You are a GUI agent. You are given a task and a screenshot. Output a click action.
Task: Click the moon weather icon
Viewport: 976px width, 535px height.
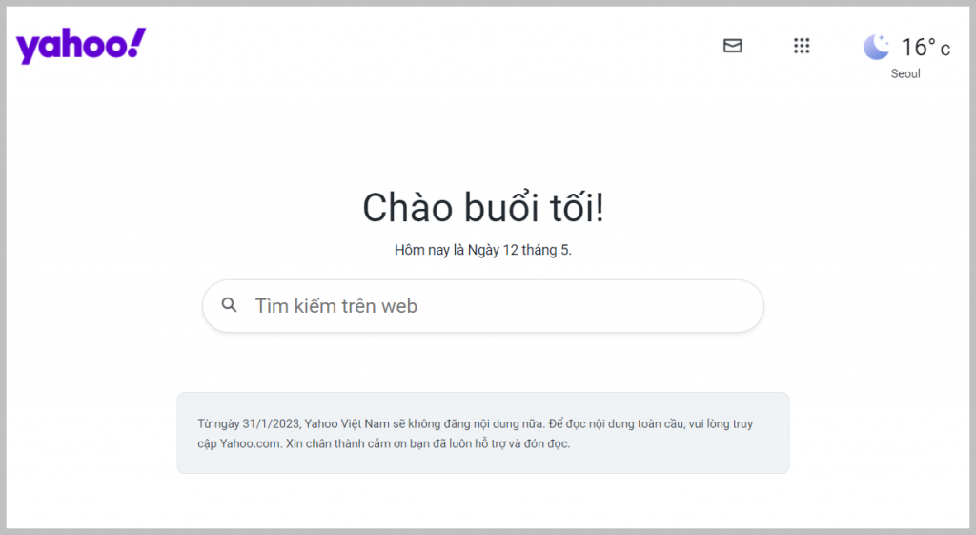(x=877, y=48)
